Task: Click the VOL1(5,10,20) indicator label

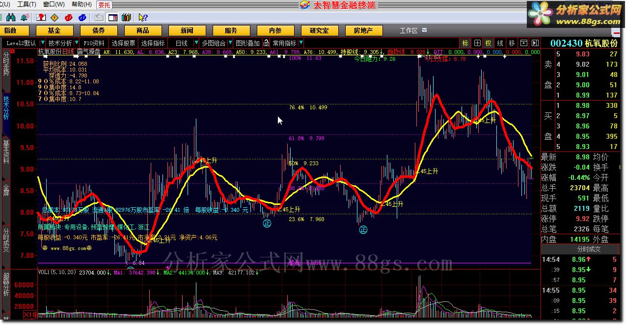Action: click(x=57, y=272)
